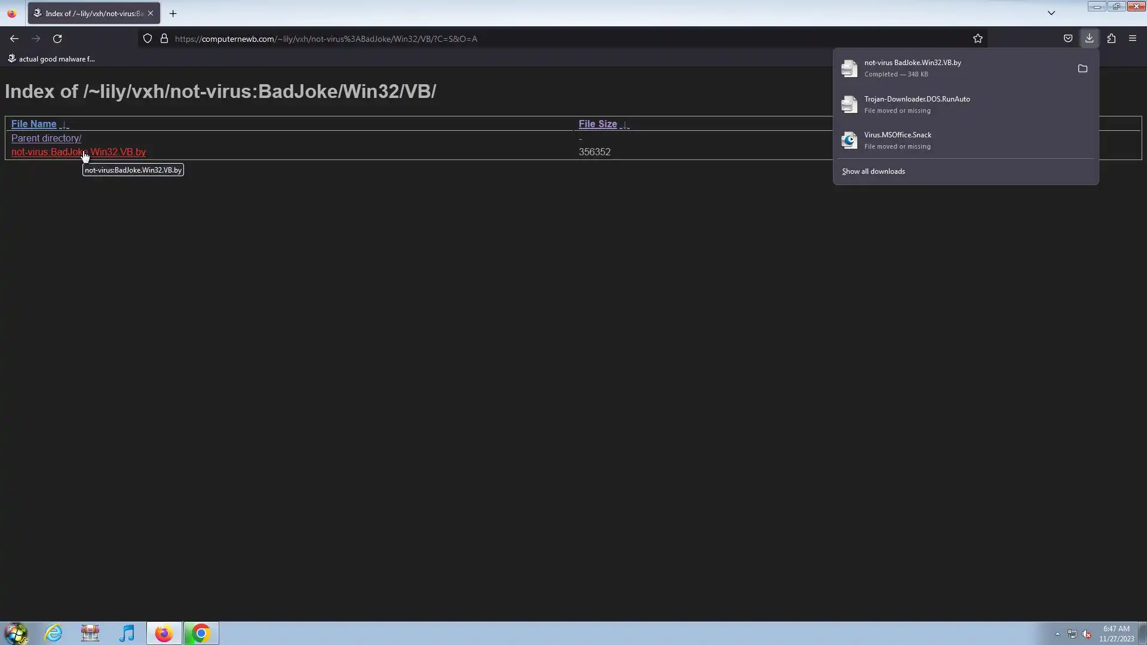
Task: Open the Parent directory link
Action: [x=46, y=139]
